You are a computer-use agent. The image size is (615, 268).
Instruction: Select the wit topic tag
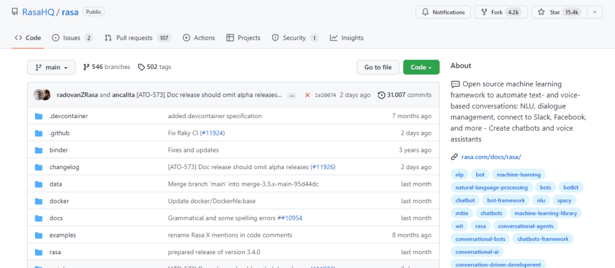[x=459, y=226]
